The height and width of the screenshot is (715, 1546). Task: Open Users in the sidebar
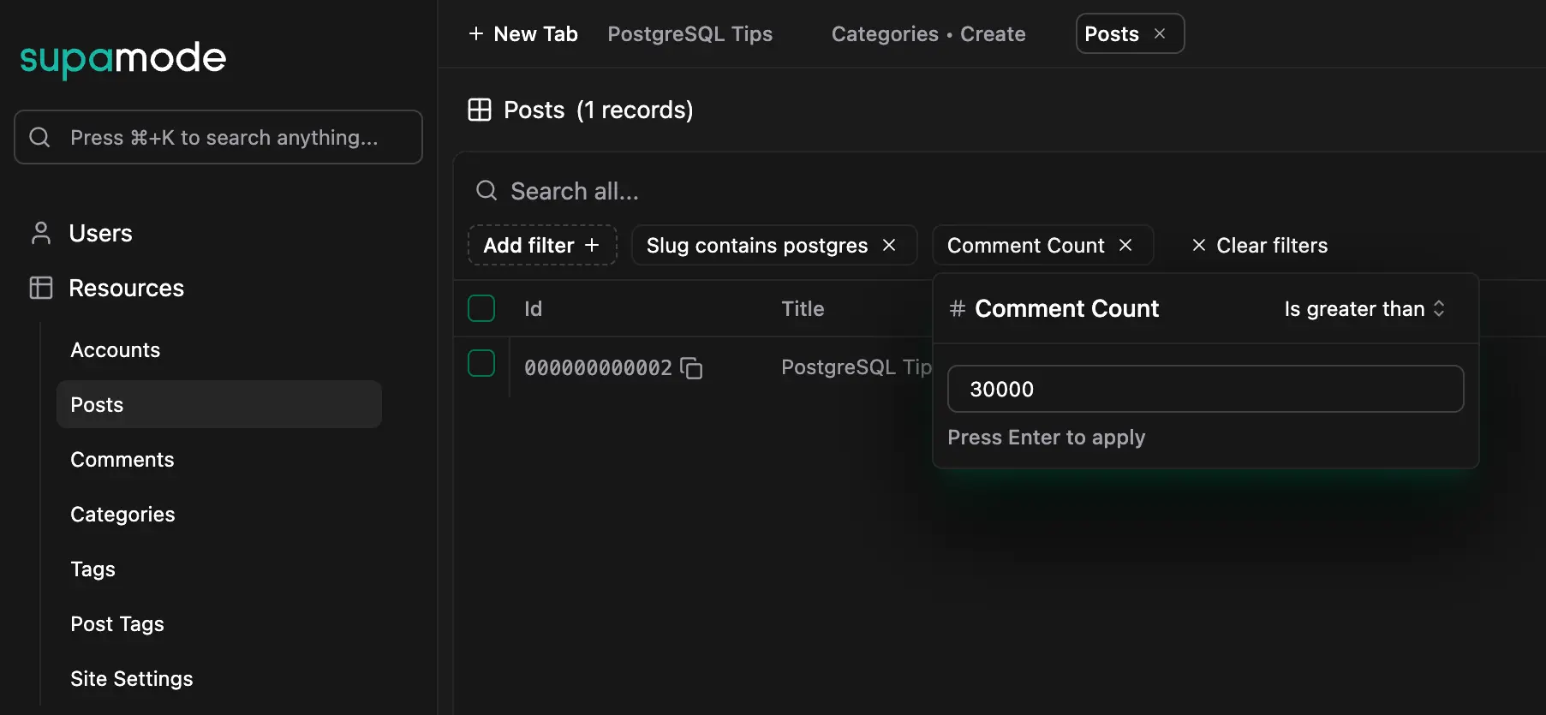coord(100,233)
